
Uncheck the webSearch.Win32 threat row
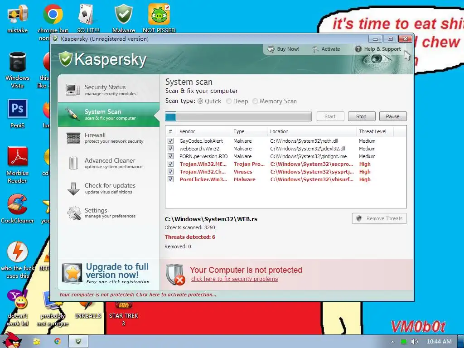point(170,149)
